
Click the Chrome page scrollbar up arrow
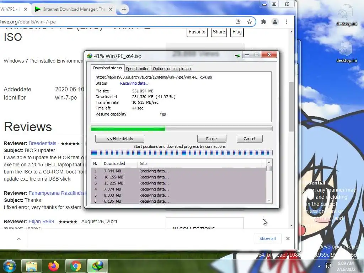291,32
